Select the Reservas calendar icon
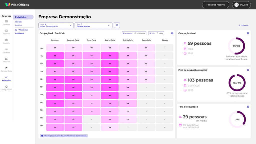256x144 pixels. point(6,31)
